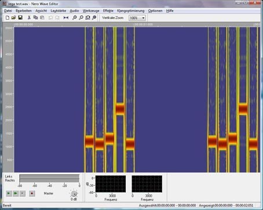Copy selection using the copy icon
Viewport: 263px width, 210px height.
[x=35, y=18]
